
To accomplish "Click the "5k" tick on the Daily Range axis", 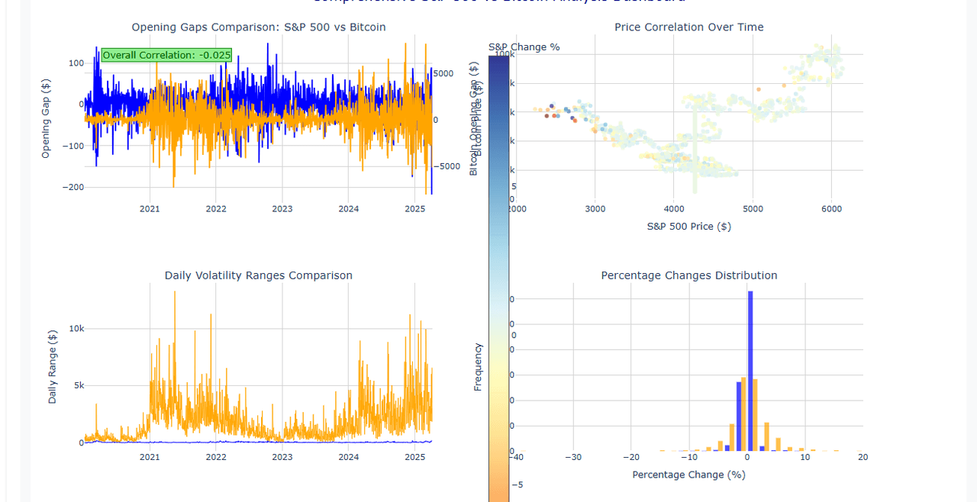I will 79,386.
